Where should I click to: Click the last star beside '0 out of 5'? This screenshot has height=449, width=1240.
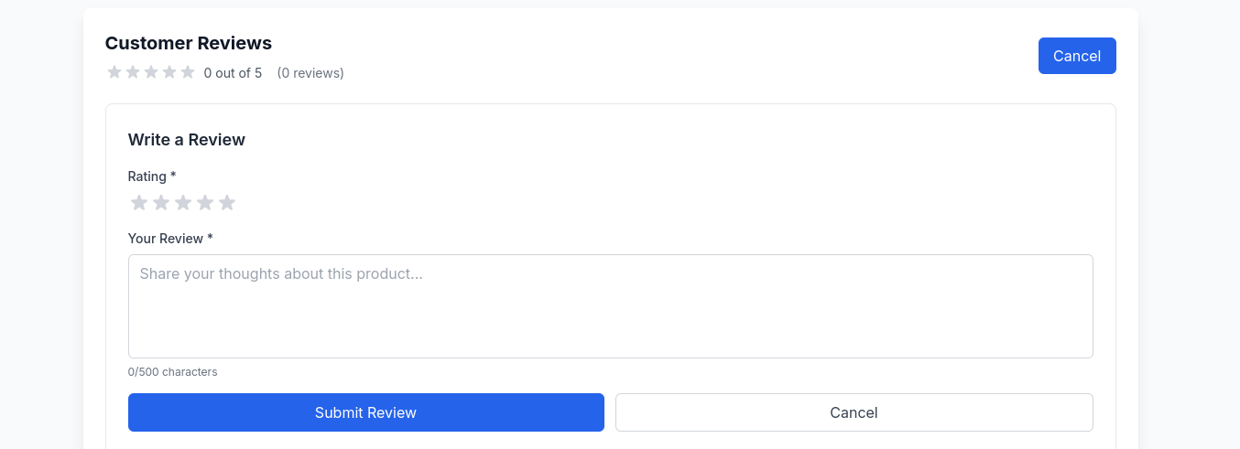(188, 72)
